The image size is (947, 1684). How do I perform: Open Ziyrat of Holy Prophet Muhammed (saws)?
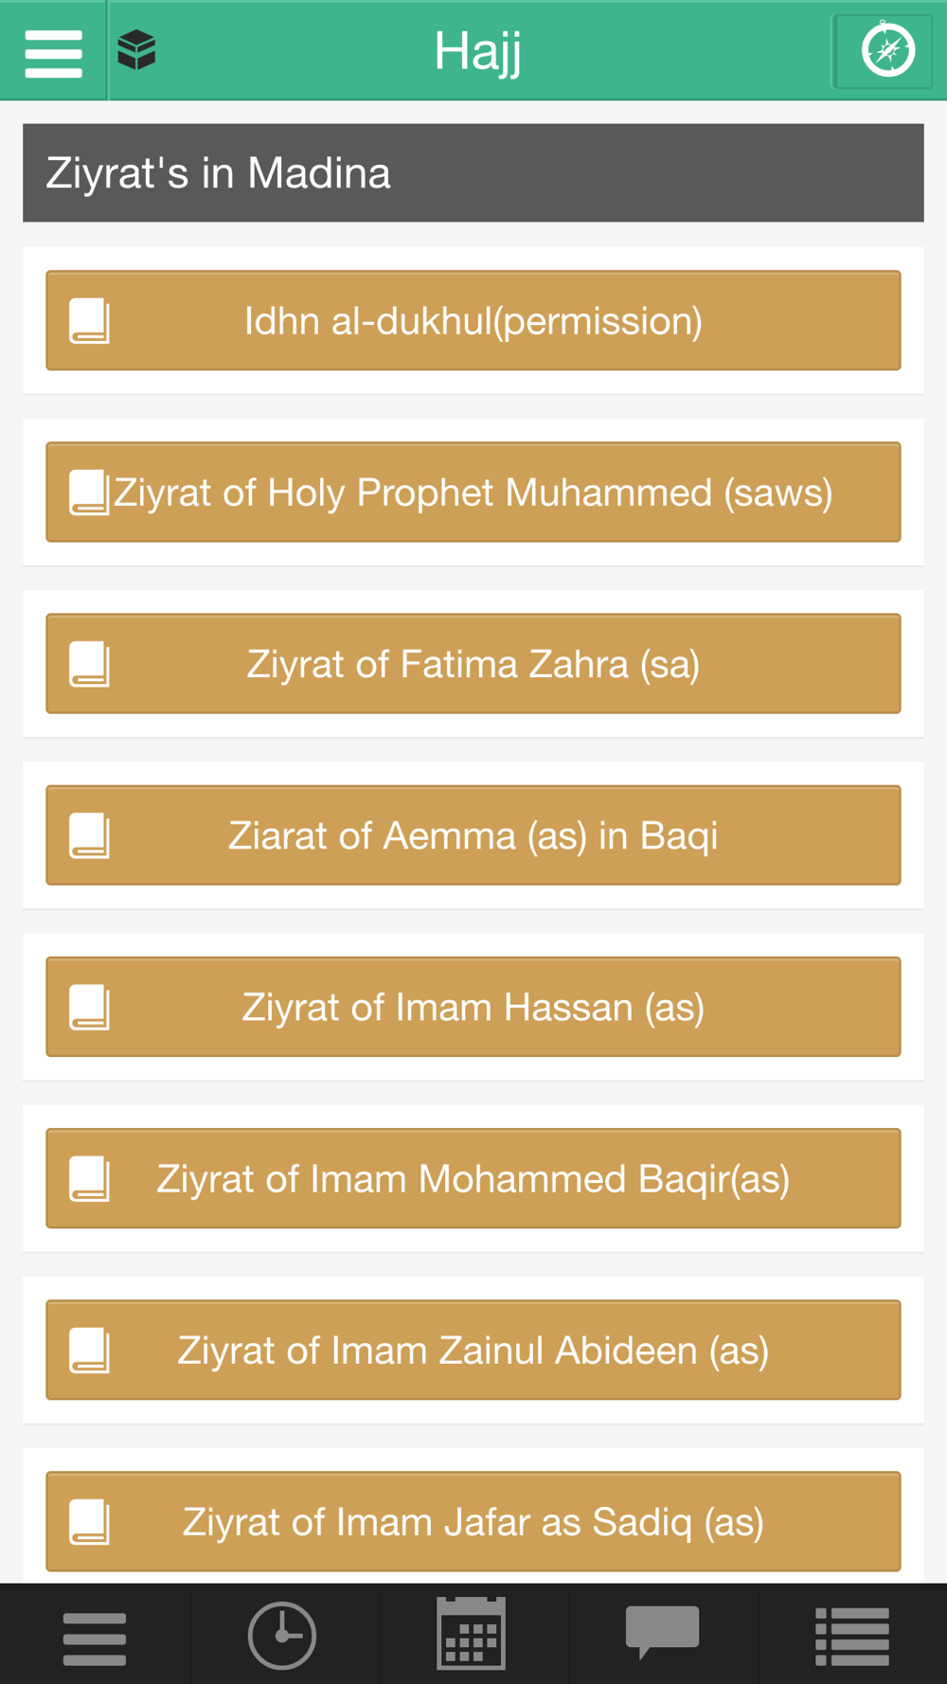point(473,493)
